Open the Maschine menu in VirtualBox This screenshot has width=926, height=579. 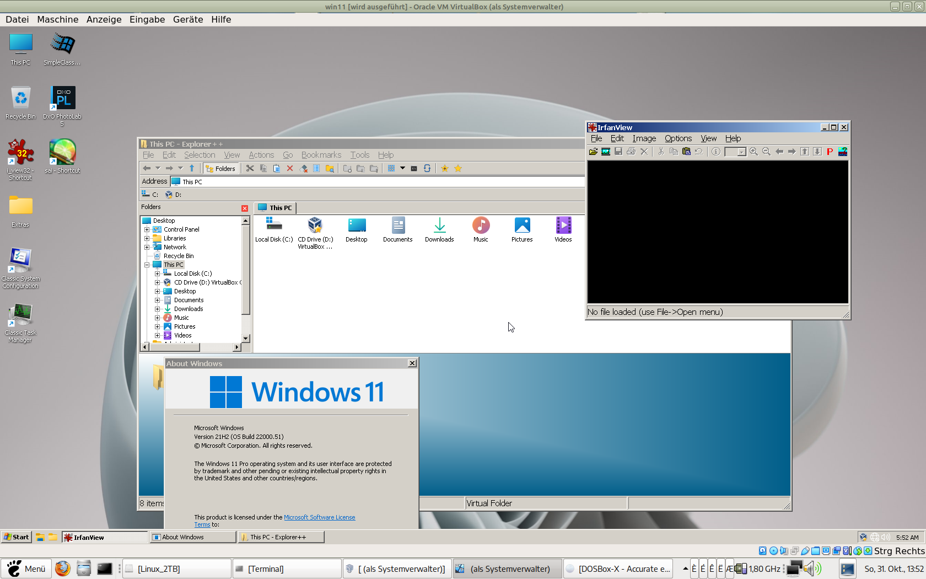(x=58, y=19)
